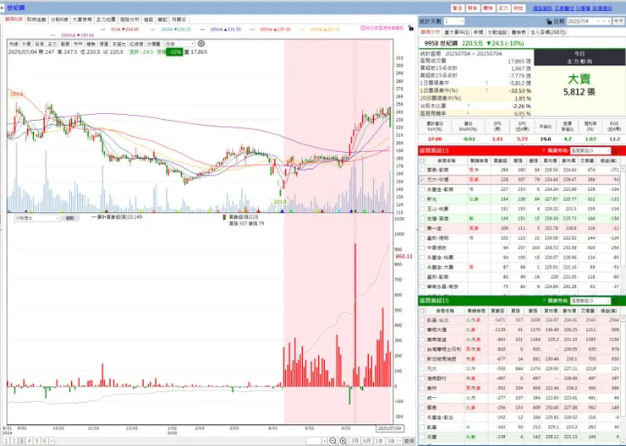Click the 世紀鋼 stock title
Image resolution: width=626 pixels, height=446 pixels.
tap(16, 8)
